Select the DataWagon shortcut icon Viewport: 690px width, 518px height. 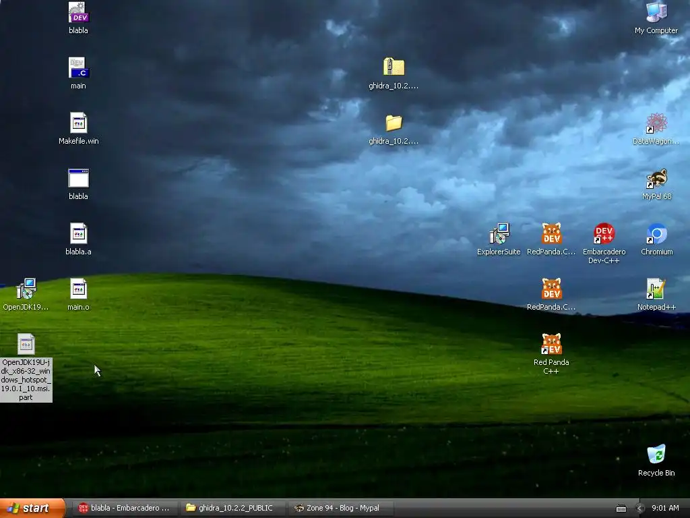(656, 123)
